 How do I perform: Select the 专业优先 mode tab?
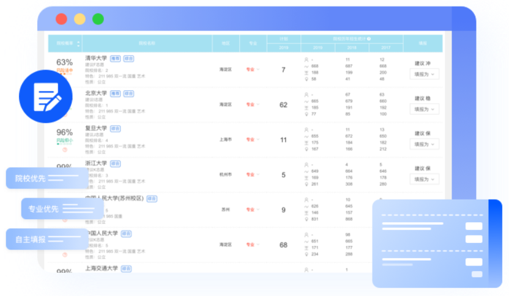tap(62, 209)
